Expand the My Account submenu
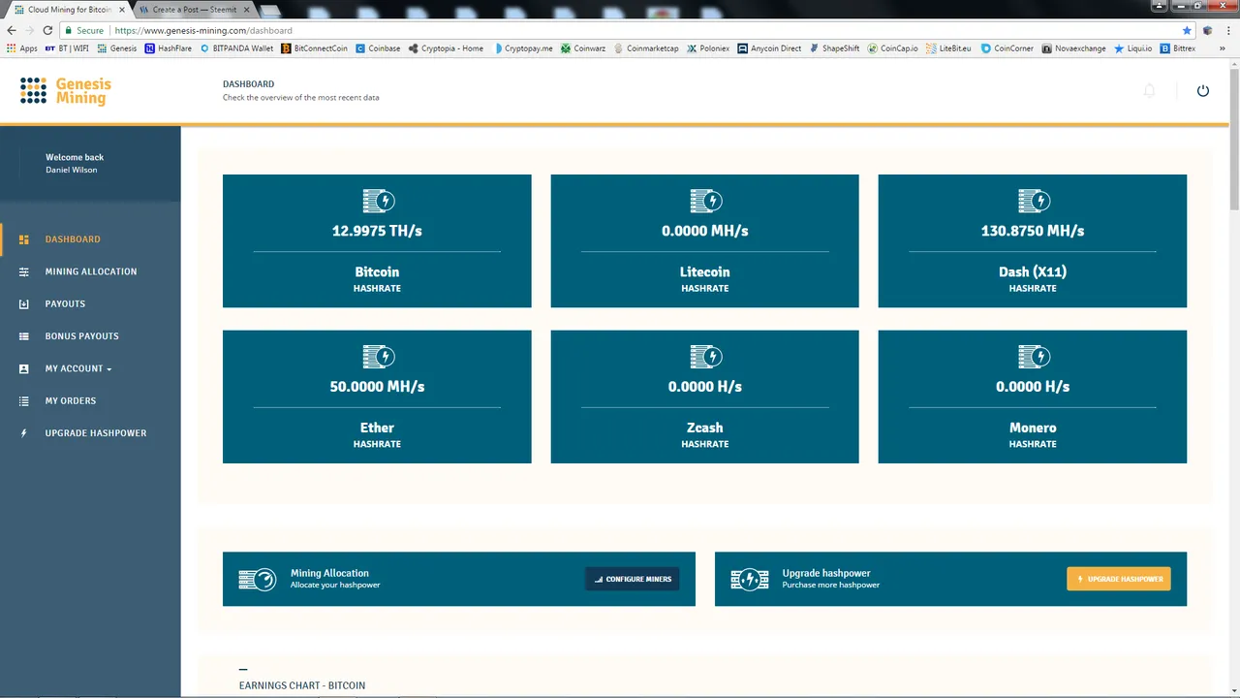The width and height of the screenshot is (1240, 698). click(x=78, y=368)
